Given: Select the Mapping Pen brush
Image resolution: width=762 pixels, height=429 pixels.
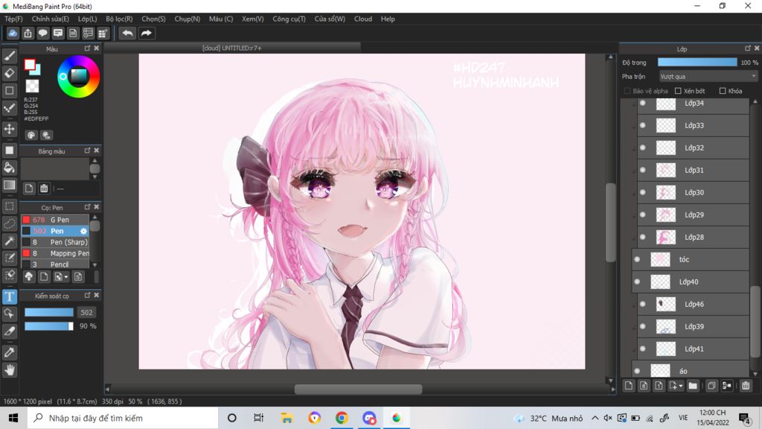Looking at the screenshot, I should [55, 253].
